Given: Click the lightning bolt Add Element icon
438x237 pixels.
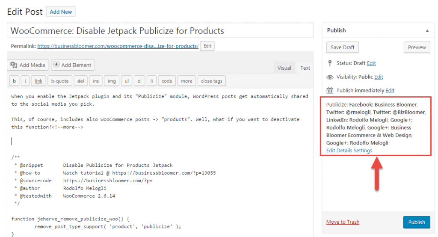Looking at the screenshot, I should (x=56, y=65).
